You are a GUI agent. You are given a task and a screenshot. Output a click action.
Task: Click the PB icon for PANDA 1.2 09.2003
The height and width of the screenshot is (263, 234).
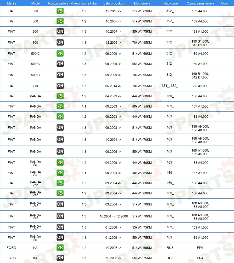tap(60, 117)
